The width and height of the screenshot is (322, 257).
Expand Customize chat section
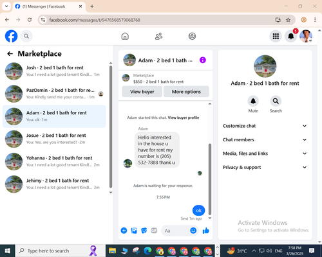pos(265,126)
